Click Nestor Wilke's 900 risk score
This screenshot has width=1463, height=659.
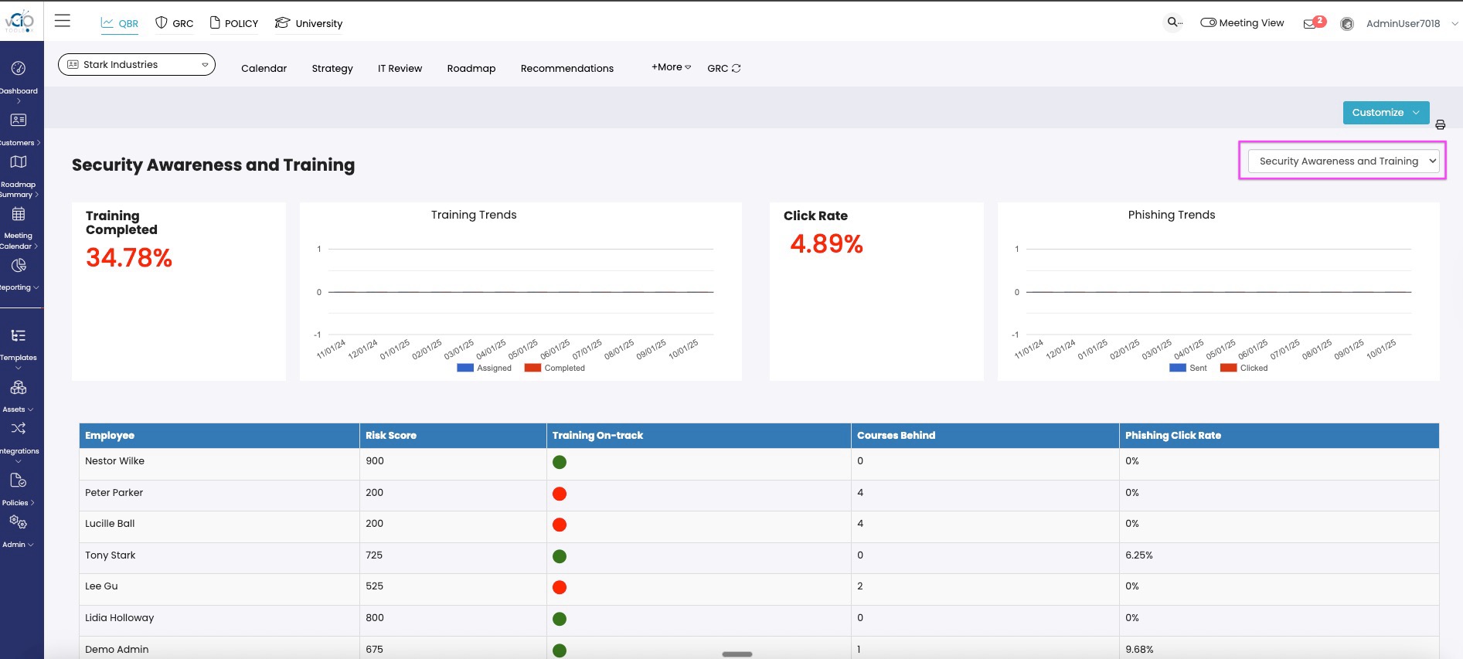375,461
